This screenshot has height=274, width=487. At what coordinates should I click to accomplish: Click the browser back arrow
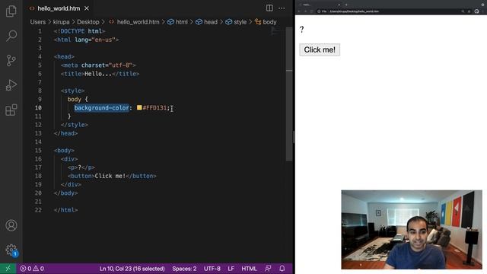pos(299,11)
